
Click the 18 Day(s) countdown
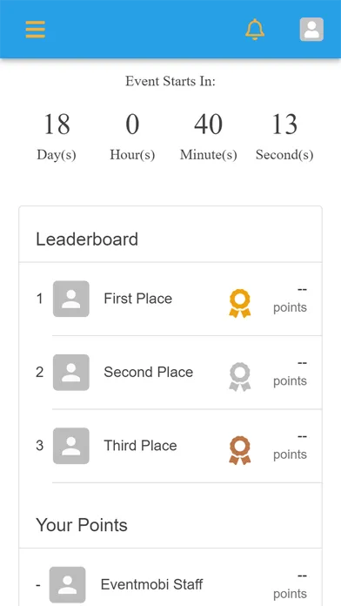pyautogui.click(x=57, y=137)
